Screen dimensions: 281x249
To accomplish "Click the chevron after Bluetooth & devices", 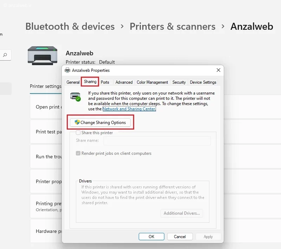I will click(122, 26).
